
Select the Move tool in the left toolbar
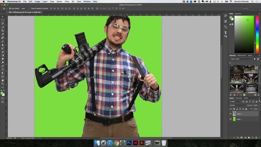[2, 16]
